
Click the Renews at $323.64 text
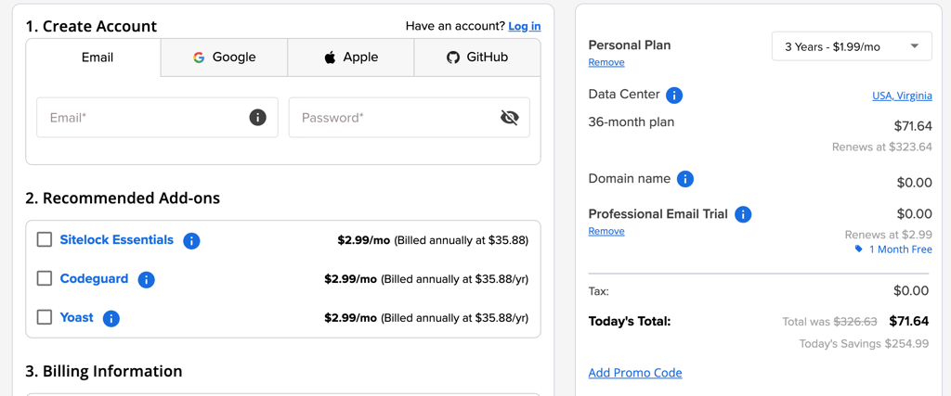click(x=882, y=147)
